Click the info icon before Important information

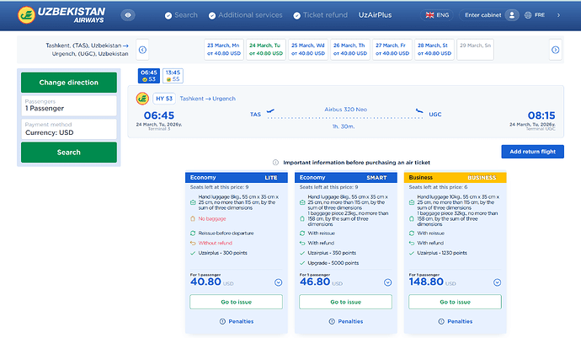point(275,163)
